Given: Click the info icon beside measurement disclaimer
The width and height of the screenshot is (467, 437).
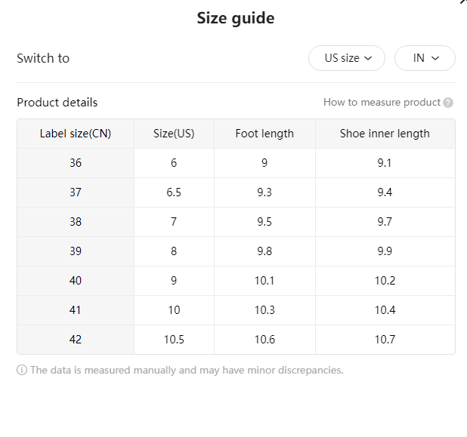Looking at the screenshot, I should tap(22, 370).
